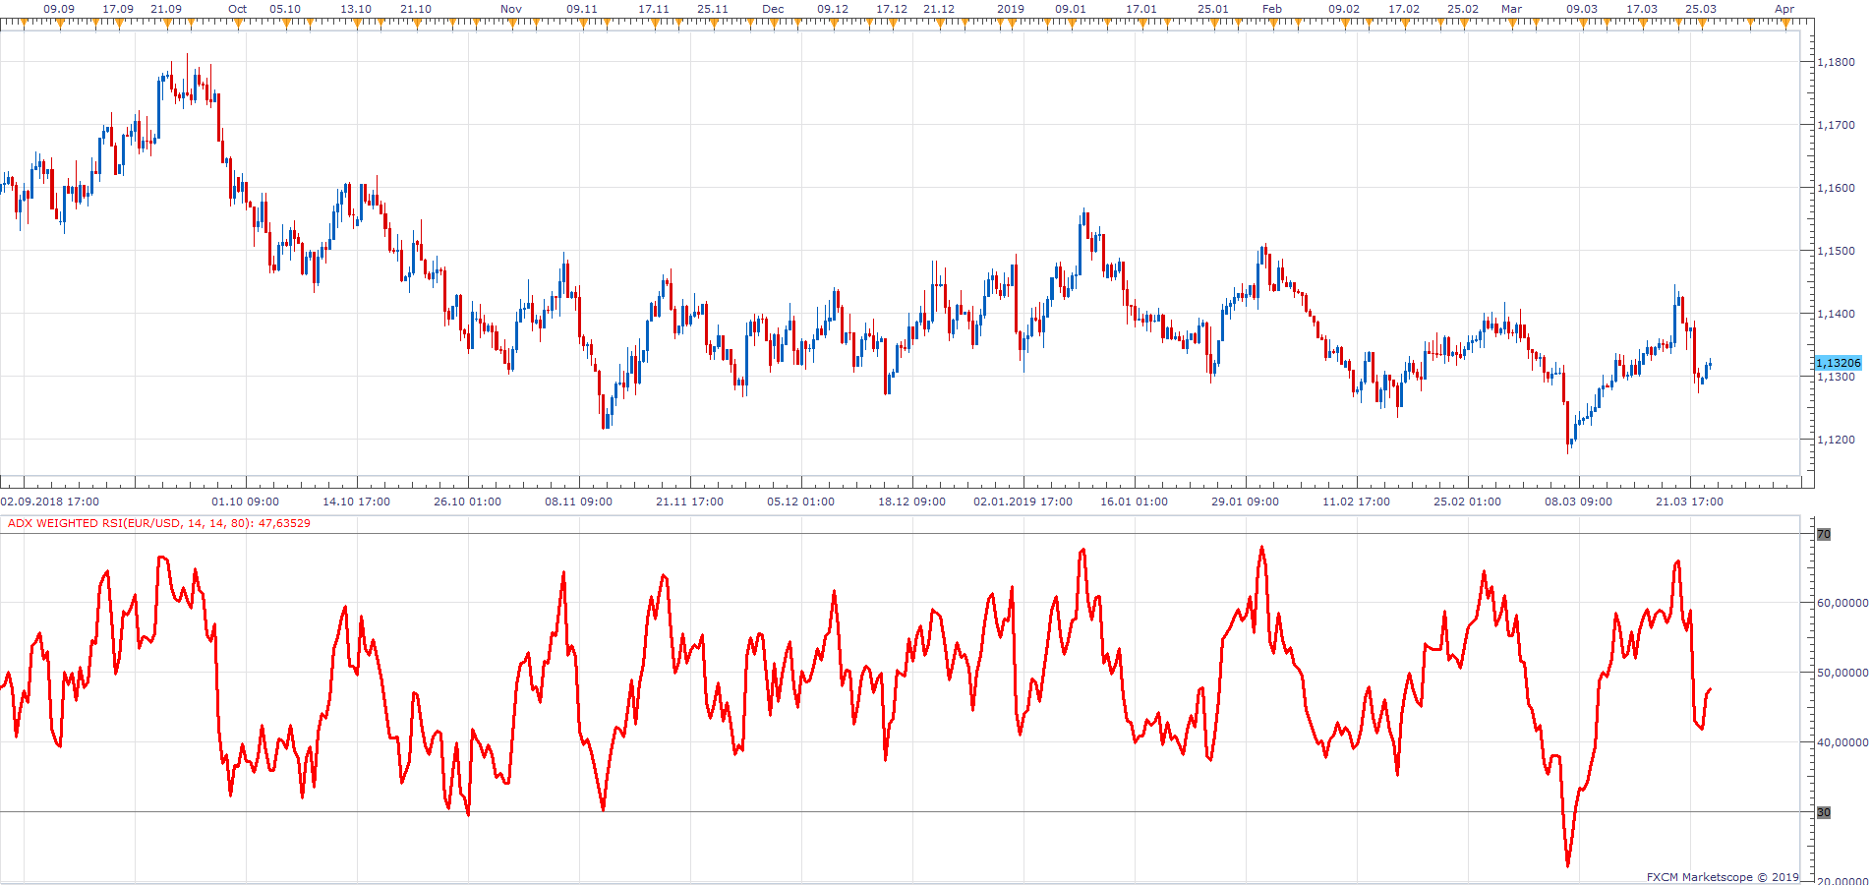
Task: Select the Feb month label on the top axis
Action: pyautogui.click(x=1272, y=9)
